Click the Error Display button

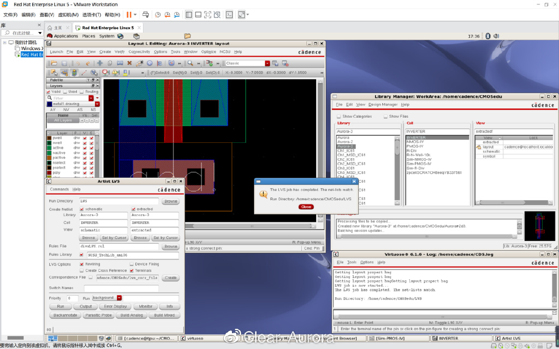116,306
